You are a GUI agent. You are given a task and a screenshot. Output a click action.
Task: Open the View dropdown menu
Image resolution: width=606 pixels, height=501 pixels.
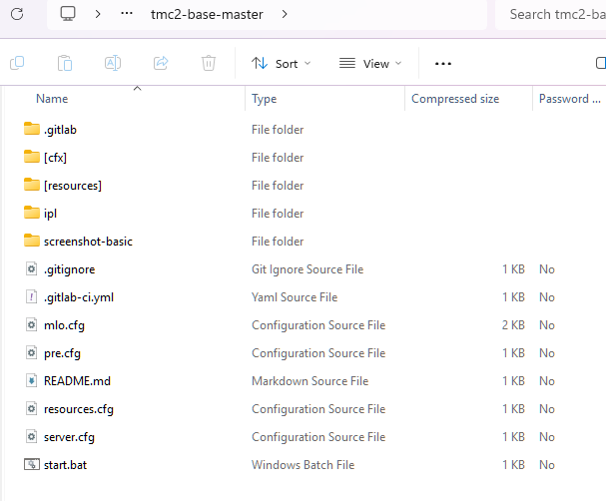pos(370,63)
